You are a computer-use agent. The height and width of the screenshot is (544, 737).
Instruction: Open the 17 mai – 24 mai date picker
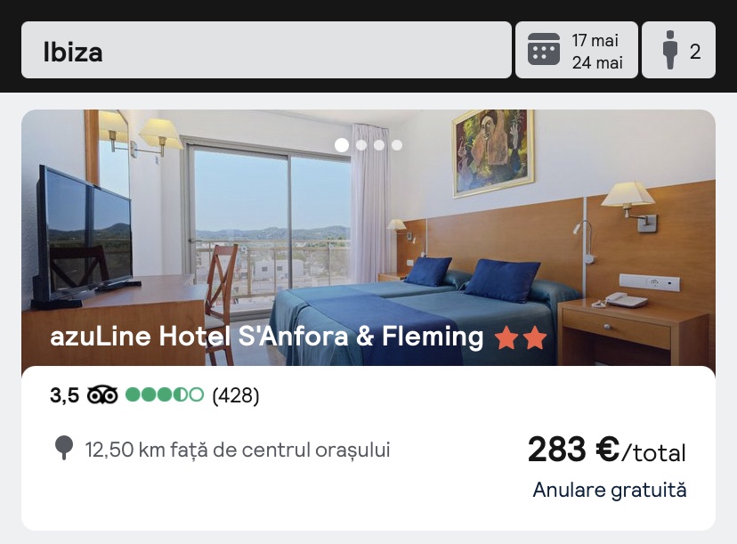tap(576, 50)
